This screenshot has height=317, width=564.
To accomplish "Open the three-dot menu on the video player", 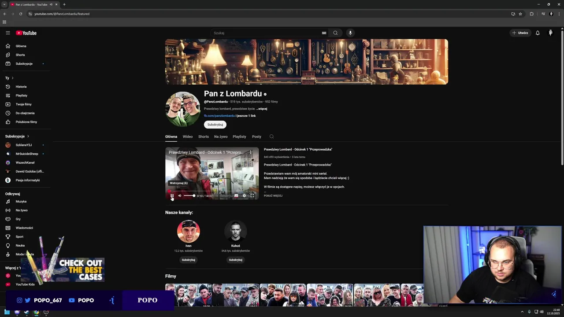I will coord(251,152).
